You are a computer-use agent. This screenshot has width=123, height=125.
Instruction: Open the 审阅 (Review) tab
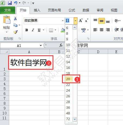pyautogui.click(x=100, y=10)
